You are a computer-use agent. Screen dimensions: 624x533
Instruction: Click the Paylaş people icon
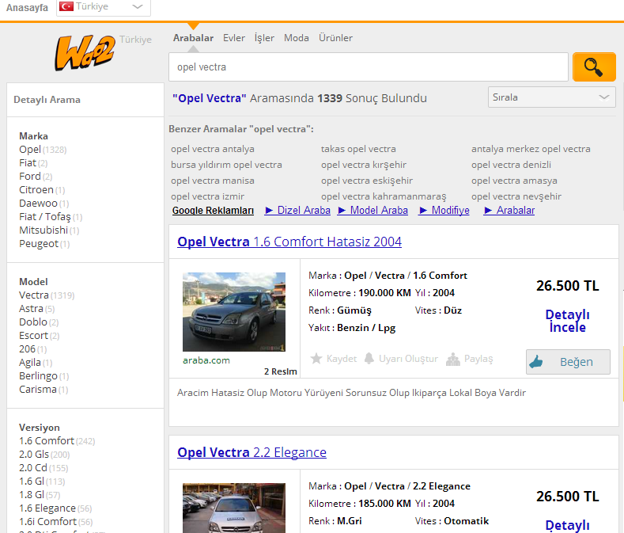point(453,359)
